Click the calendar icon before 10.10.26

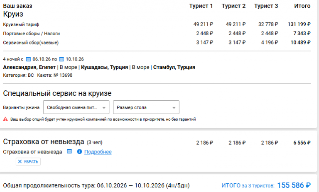61,59
